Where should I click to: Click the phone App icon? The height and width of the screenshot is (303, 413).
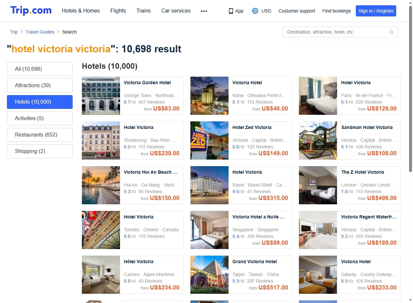[x=231, y=11]
